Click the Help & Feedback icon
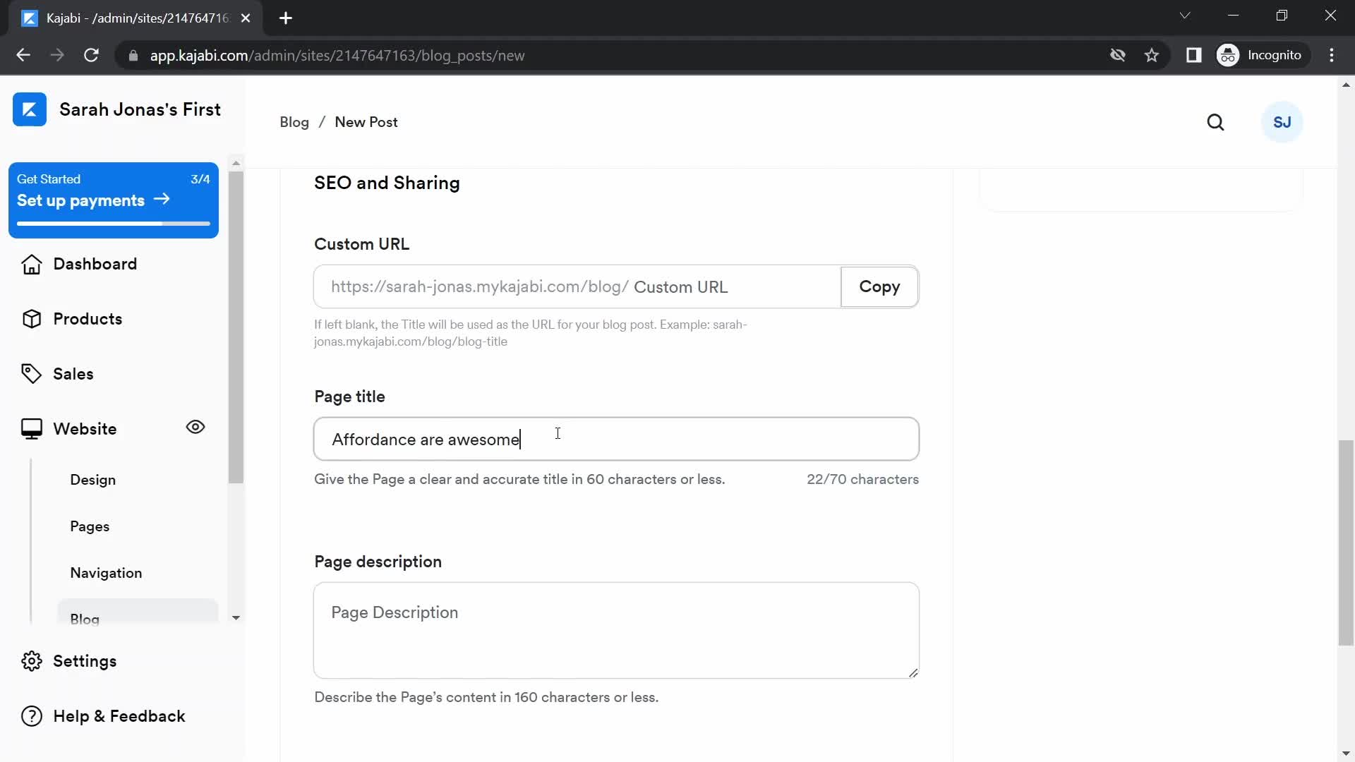Viewport: 1355px width, 762px height. [30, 716]
